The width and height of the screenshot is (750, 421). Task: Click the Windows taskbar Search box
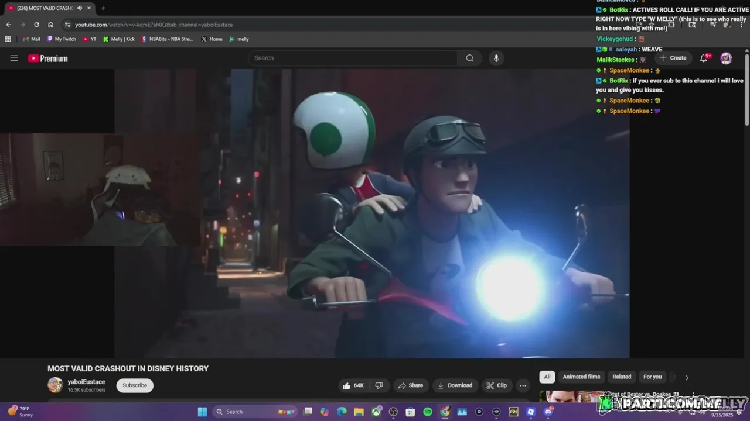255,412
